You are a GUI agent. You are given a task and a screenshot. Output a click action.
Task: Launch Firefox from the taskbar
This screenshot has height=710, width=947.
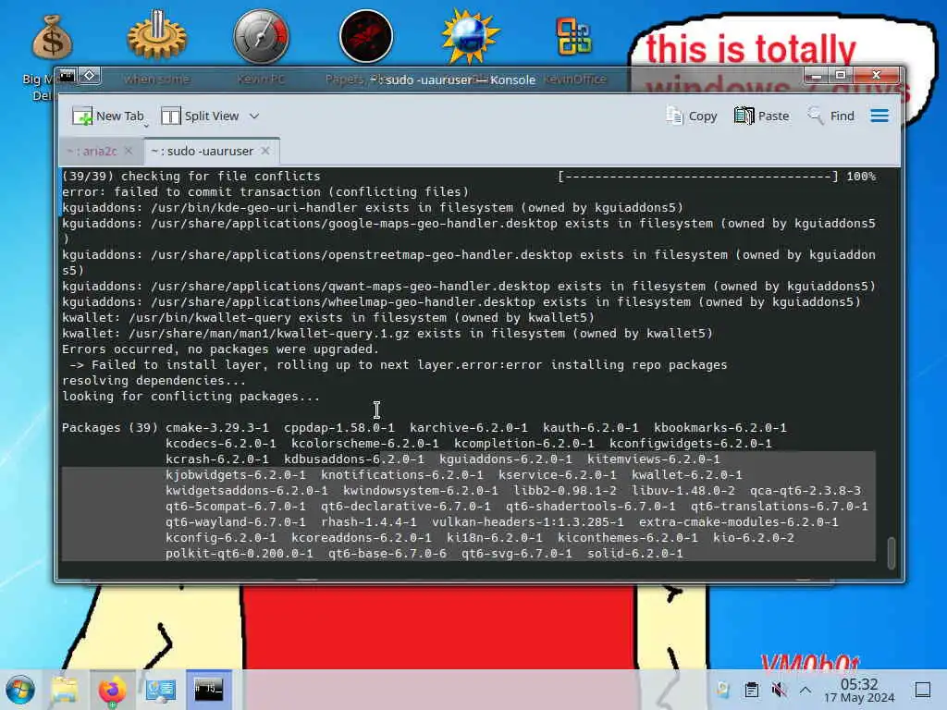tap(112, 690)
